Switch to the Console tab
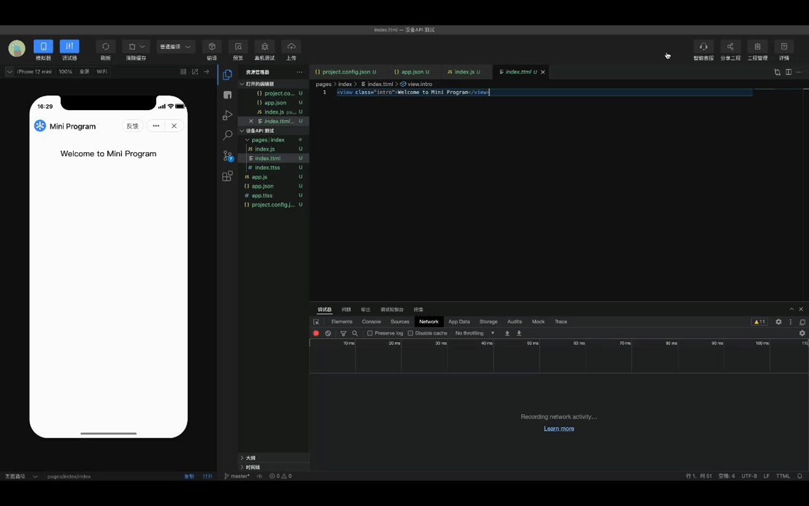This screenshot has height=506, width=809. pyautogui.click(x=372, y=322)
